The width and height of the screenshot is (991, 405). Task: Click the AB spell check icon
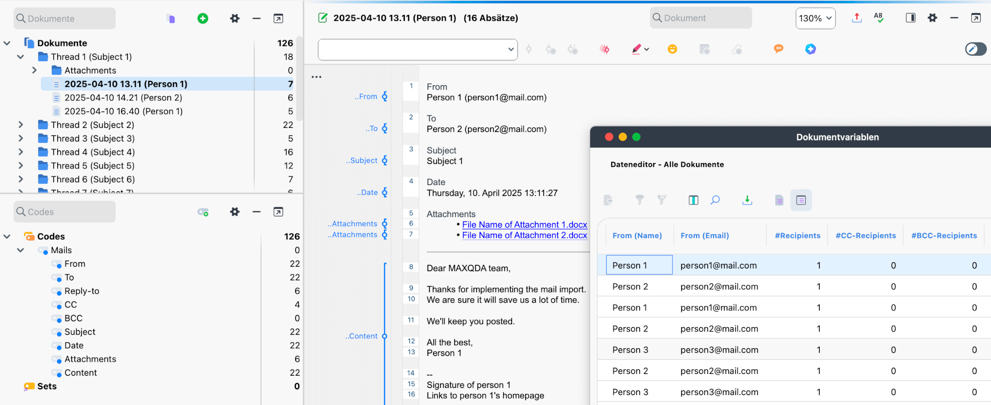[879, 18]
